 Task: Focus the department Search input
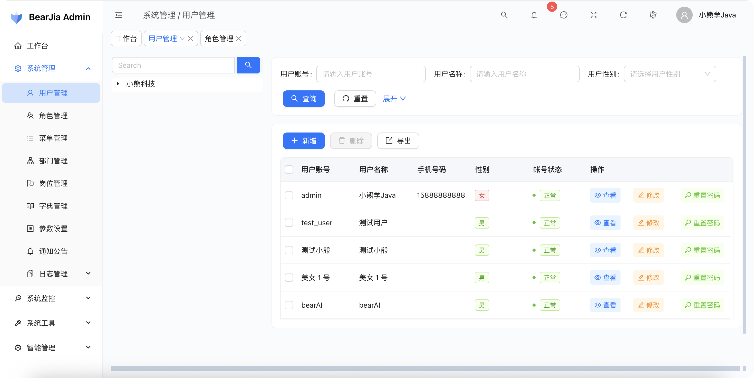tap(173, 65)
